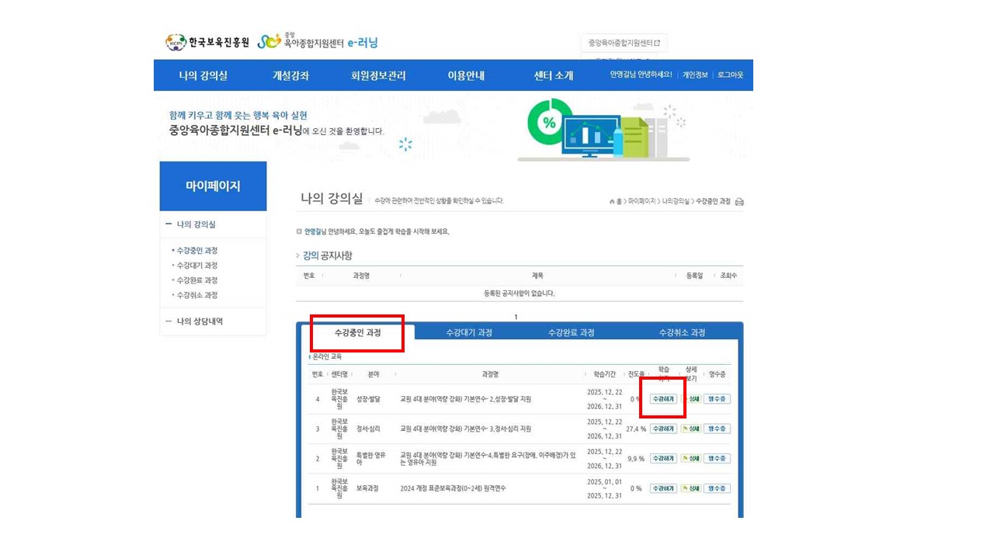Image resolution: width=994 pixels, height=559 pixels.
Task: Click the 육아종합지원센터 e-러닝 logo
Action: [318, 43]
